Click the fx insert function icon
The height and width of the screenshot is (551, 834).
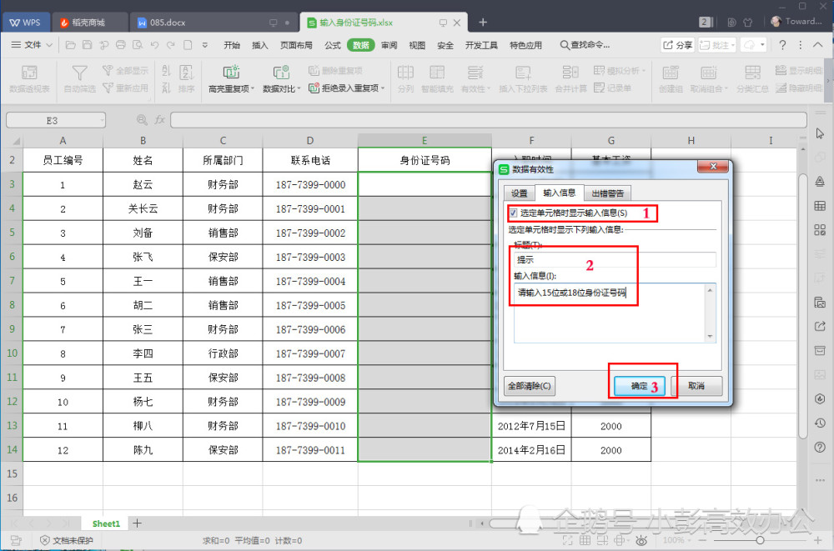(159, 120)
